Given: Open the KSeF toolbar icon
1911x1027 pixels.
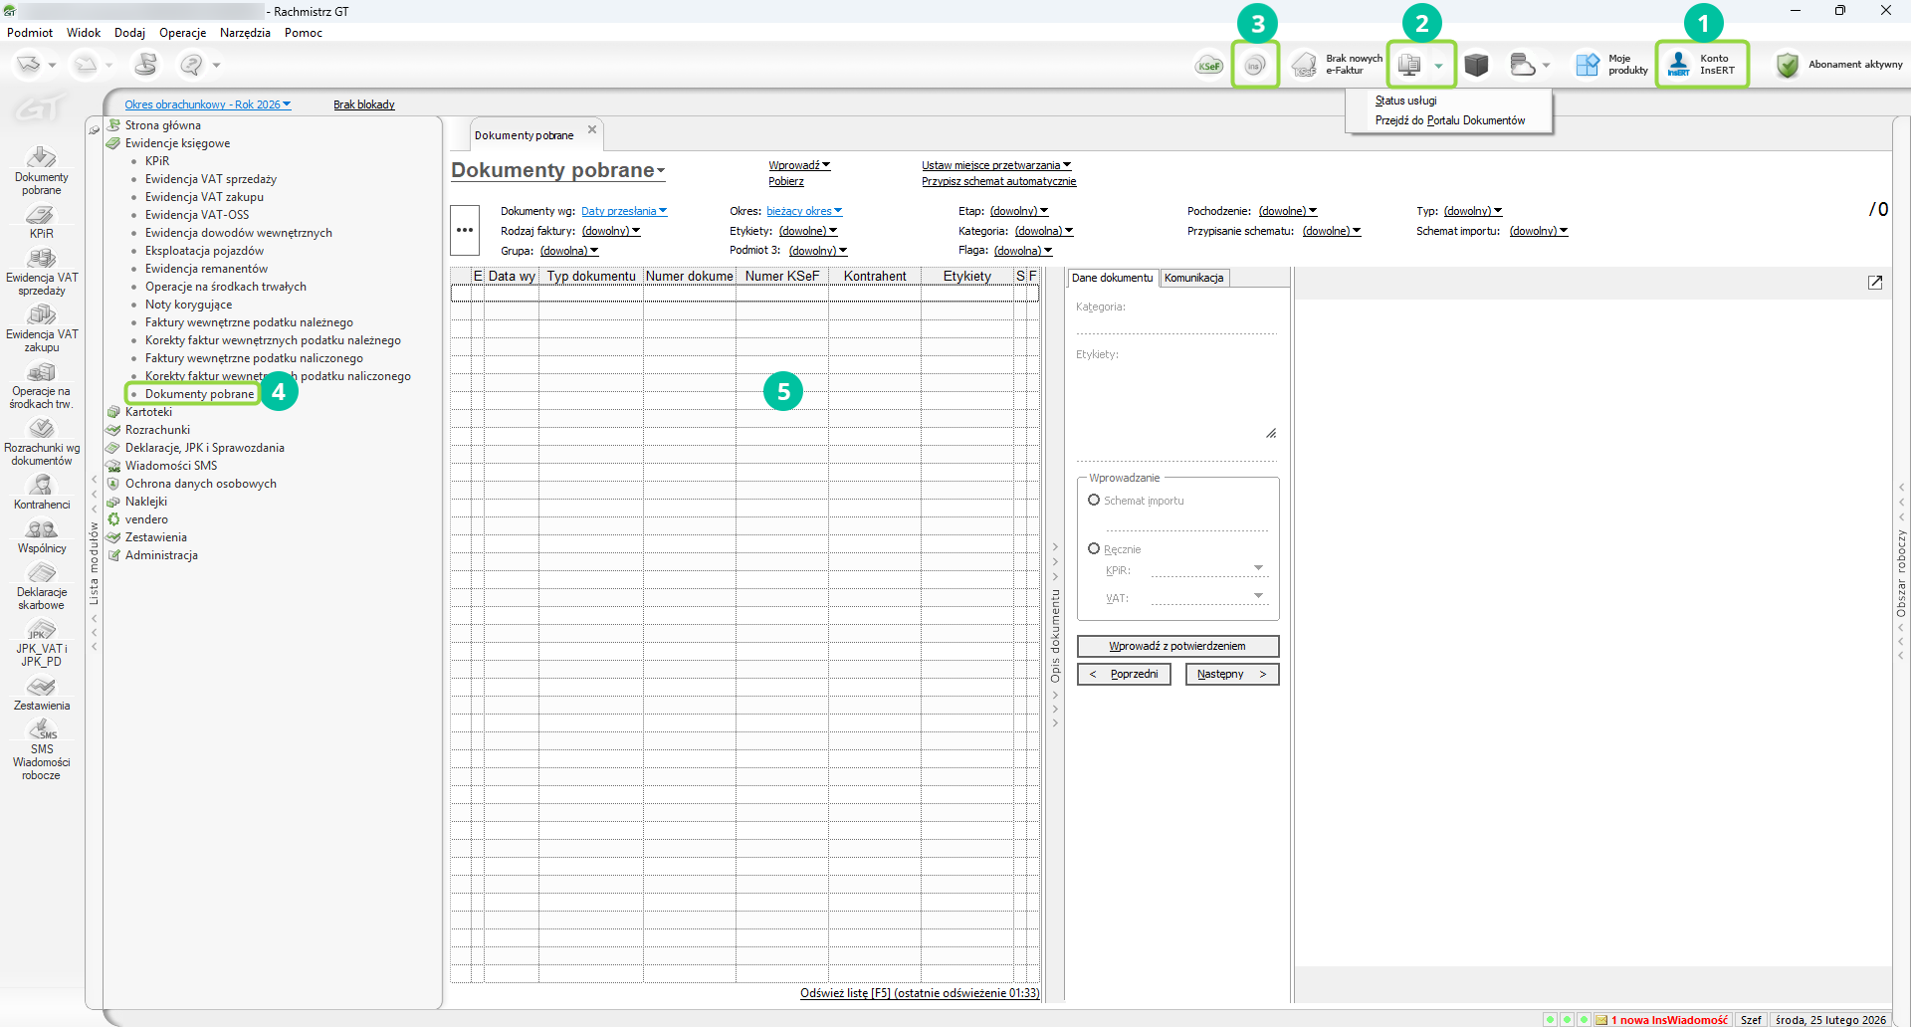Looking at the screenshot, I should [1208, 66].
